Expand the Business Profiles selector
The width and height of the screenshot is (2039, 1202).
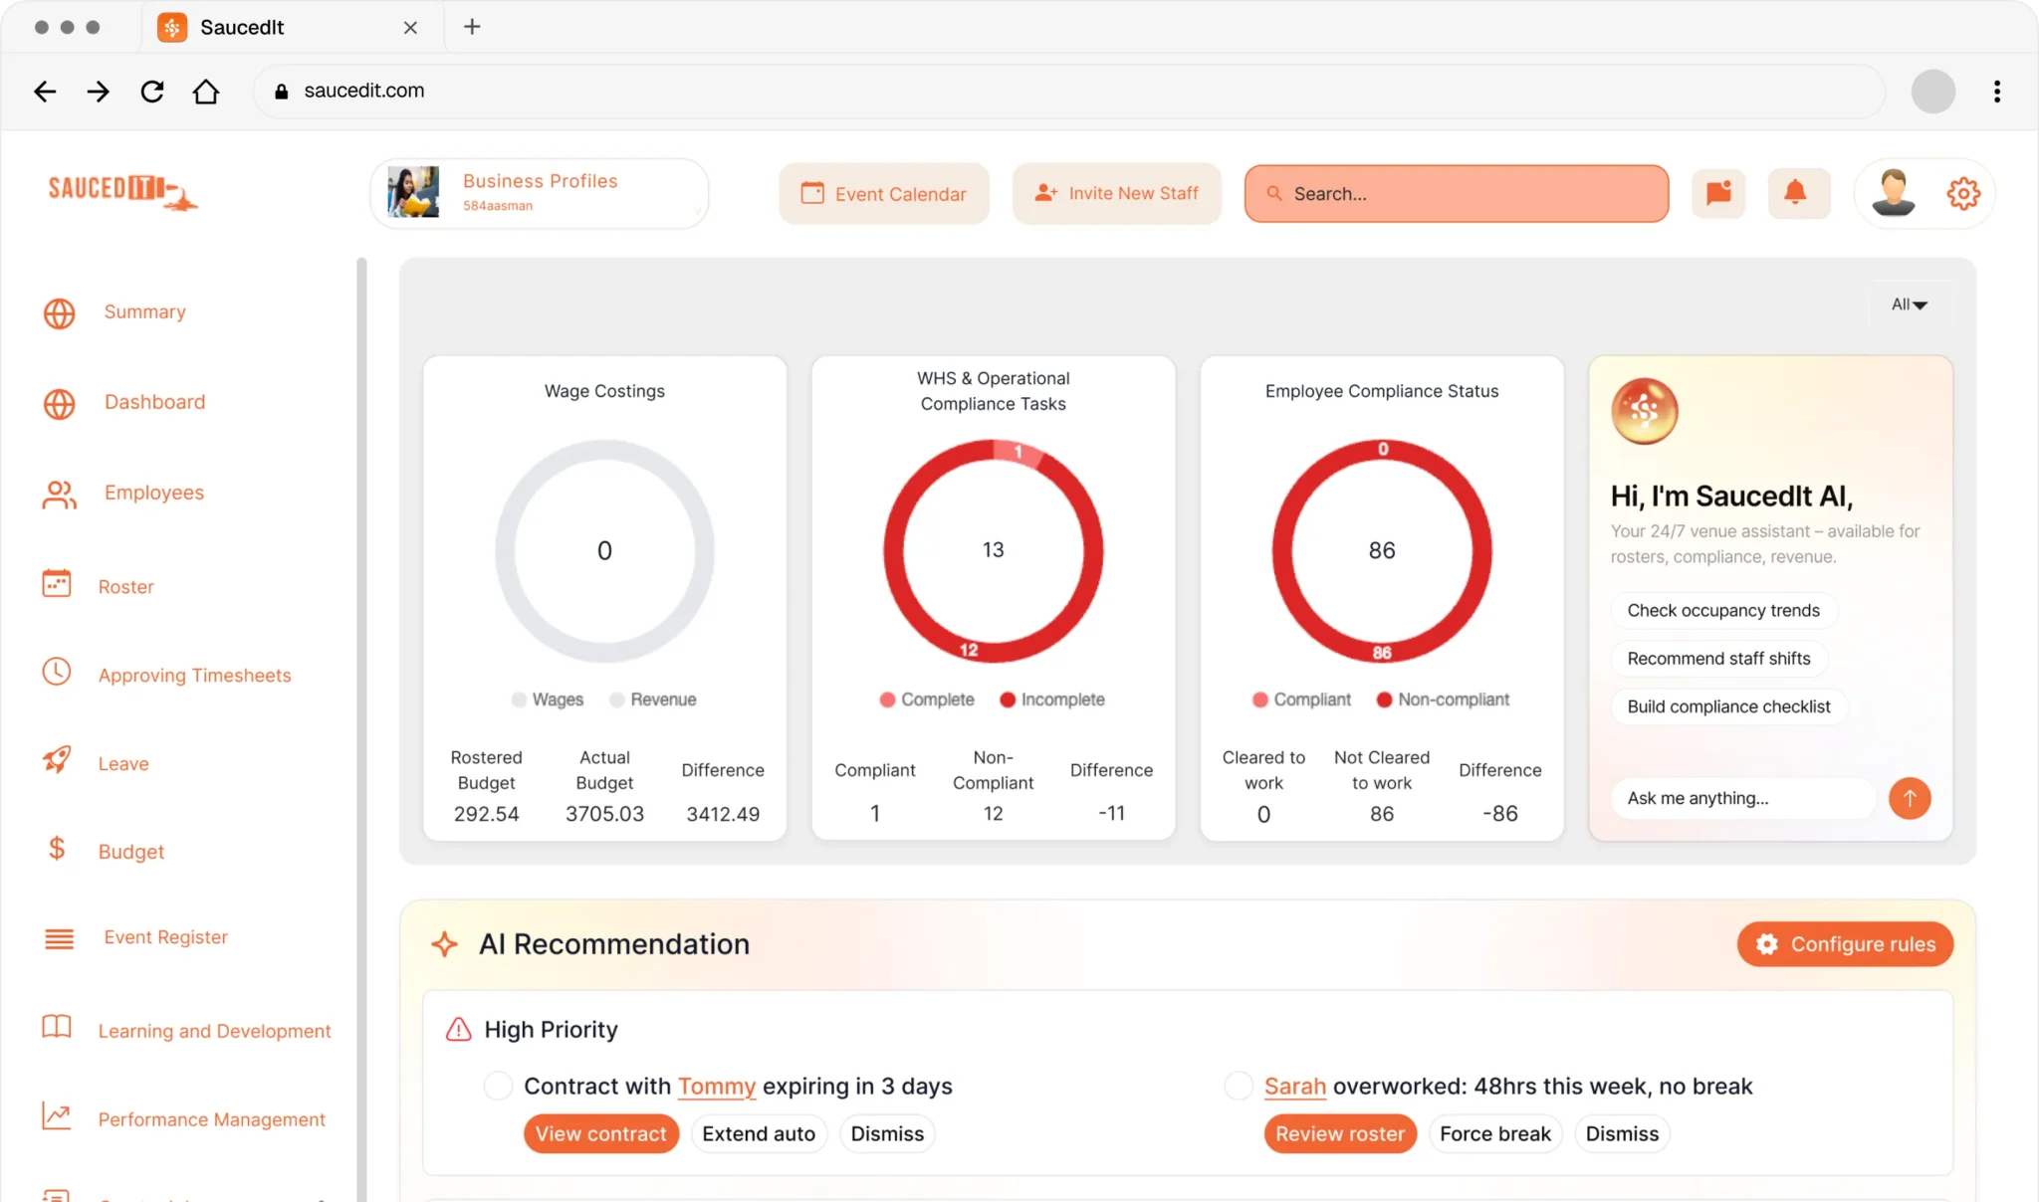point(540,193)
